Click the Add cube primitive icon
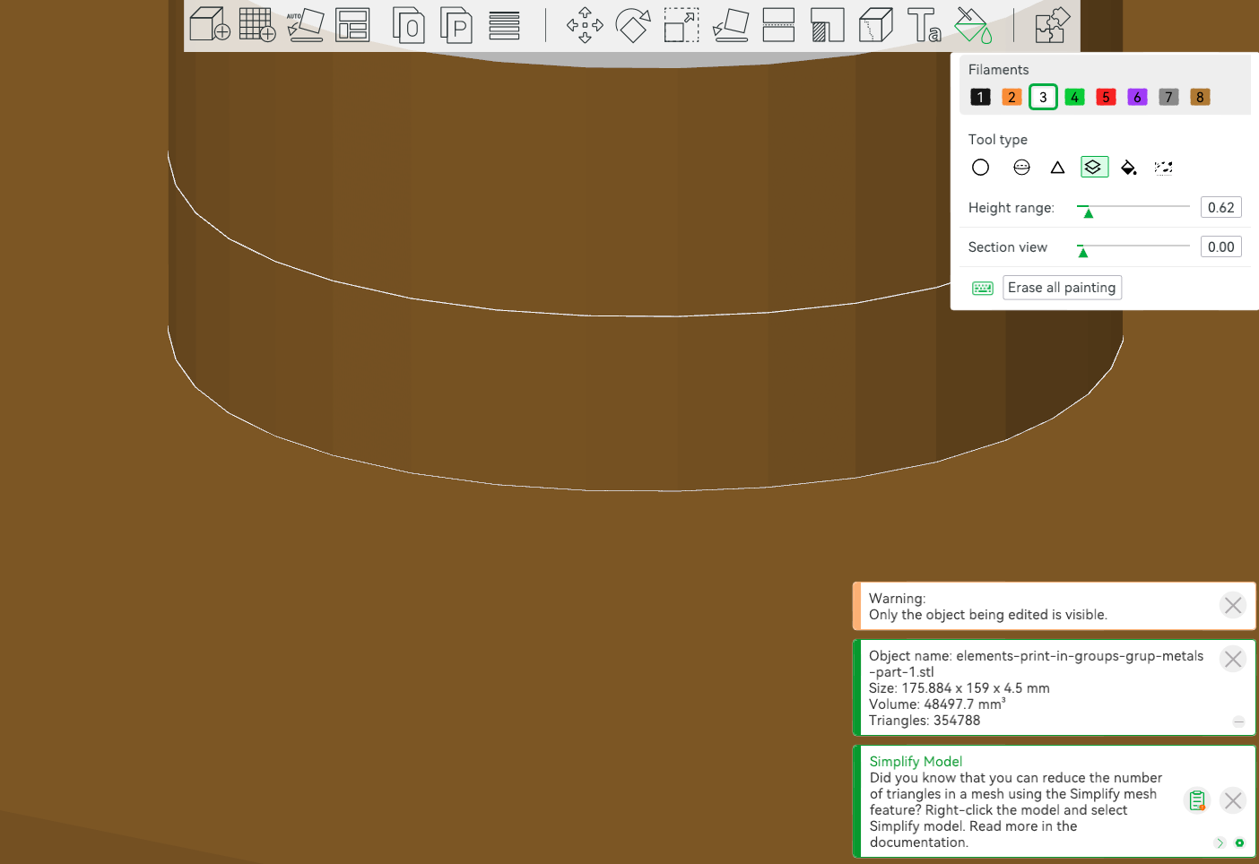Image resolution: width=1259 pixels, height=864 pixels. pyautogui.click(x=210, y=24)
